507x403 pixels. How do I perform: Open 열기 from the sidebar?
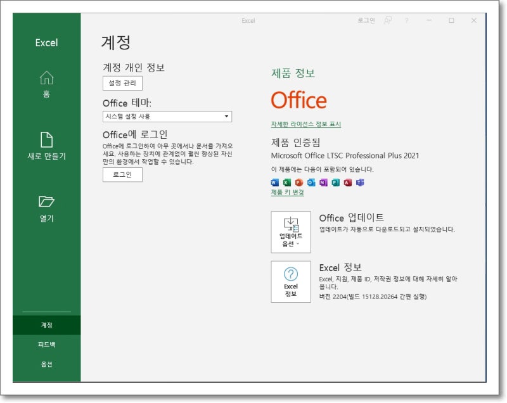(x=46, y=208)
